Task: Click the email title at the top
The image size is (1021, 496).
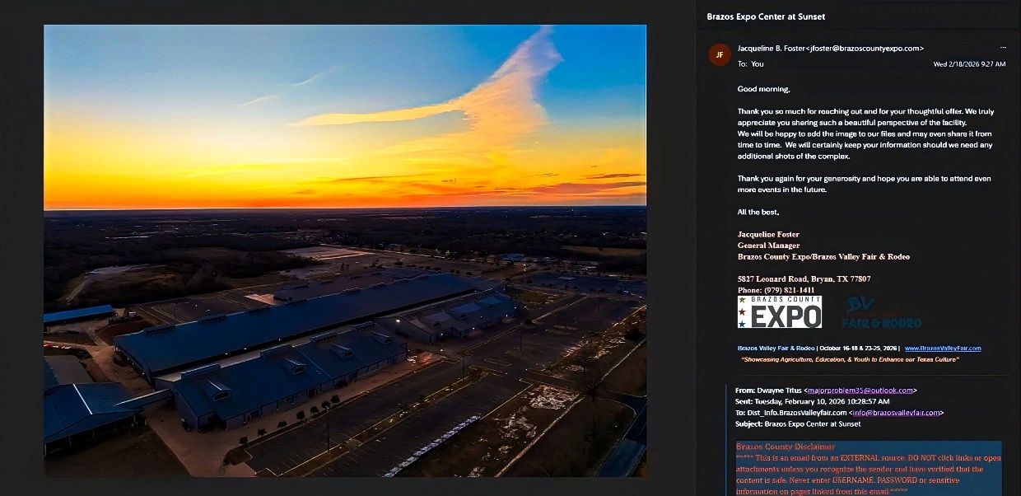Action: click(766, 16)
